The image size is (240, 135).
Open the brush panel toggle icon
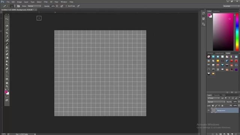click(x=18, y=6)
